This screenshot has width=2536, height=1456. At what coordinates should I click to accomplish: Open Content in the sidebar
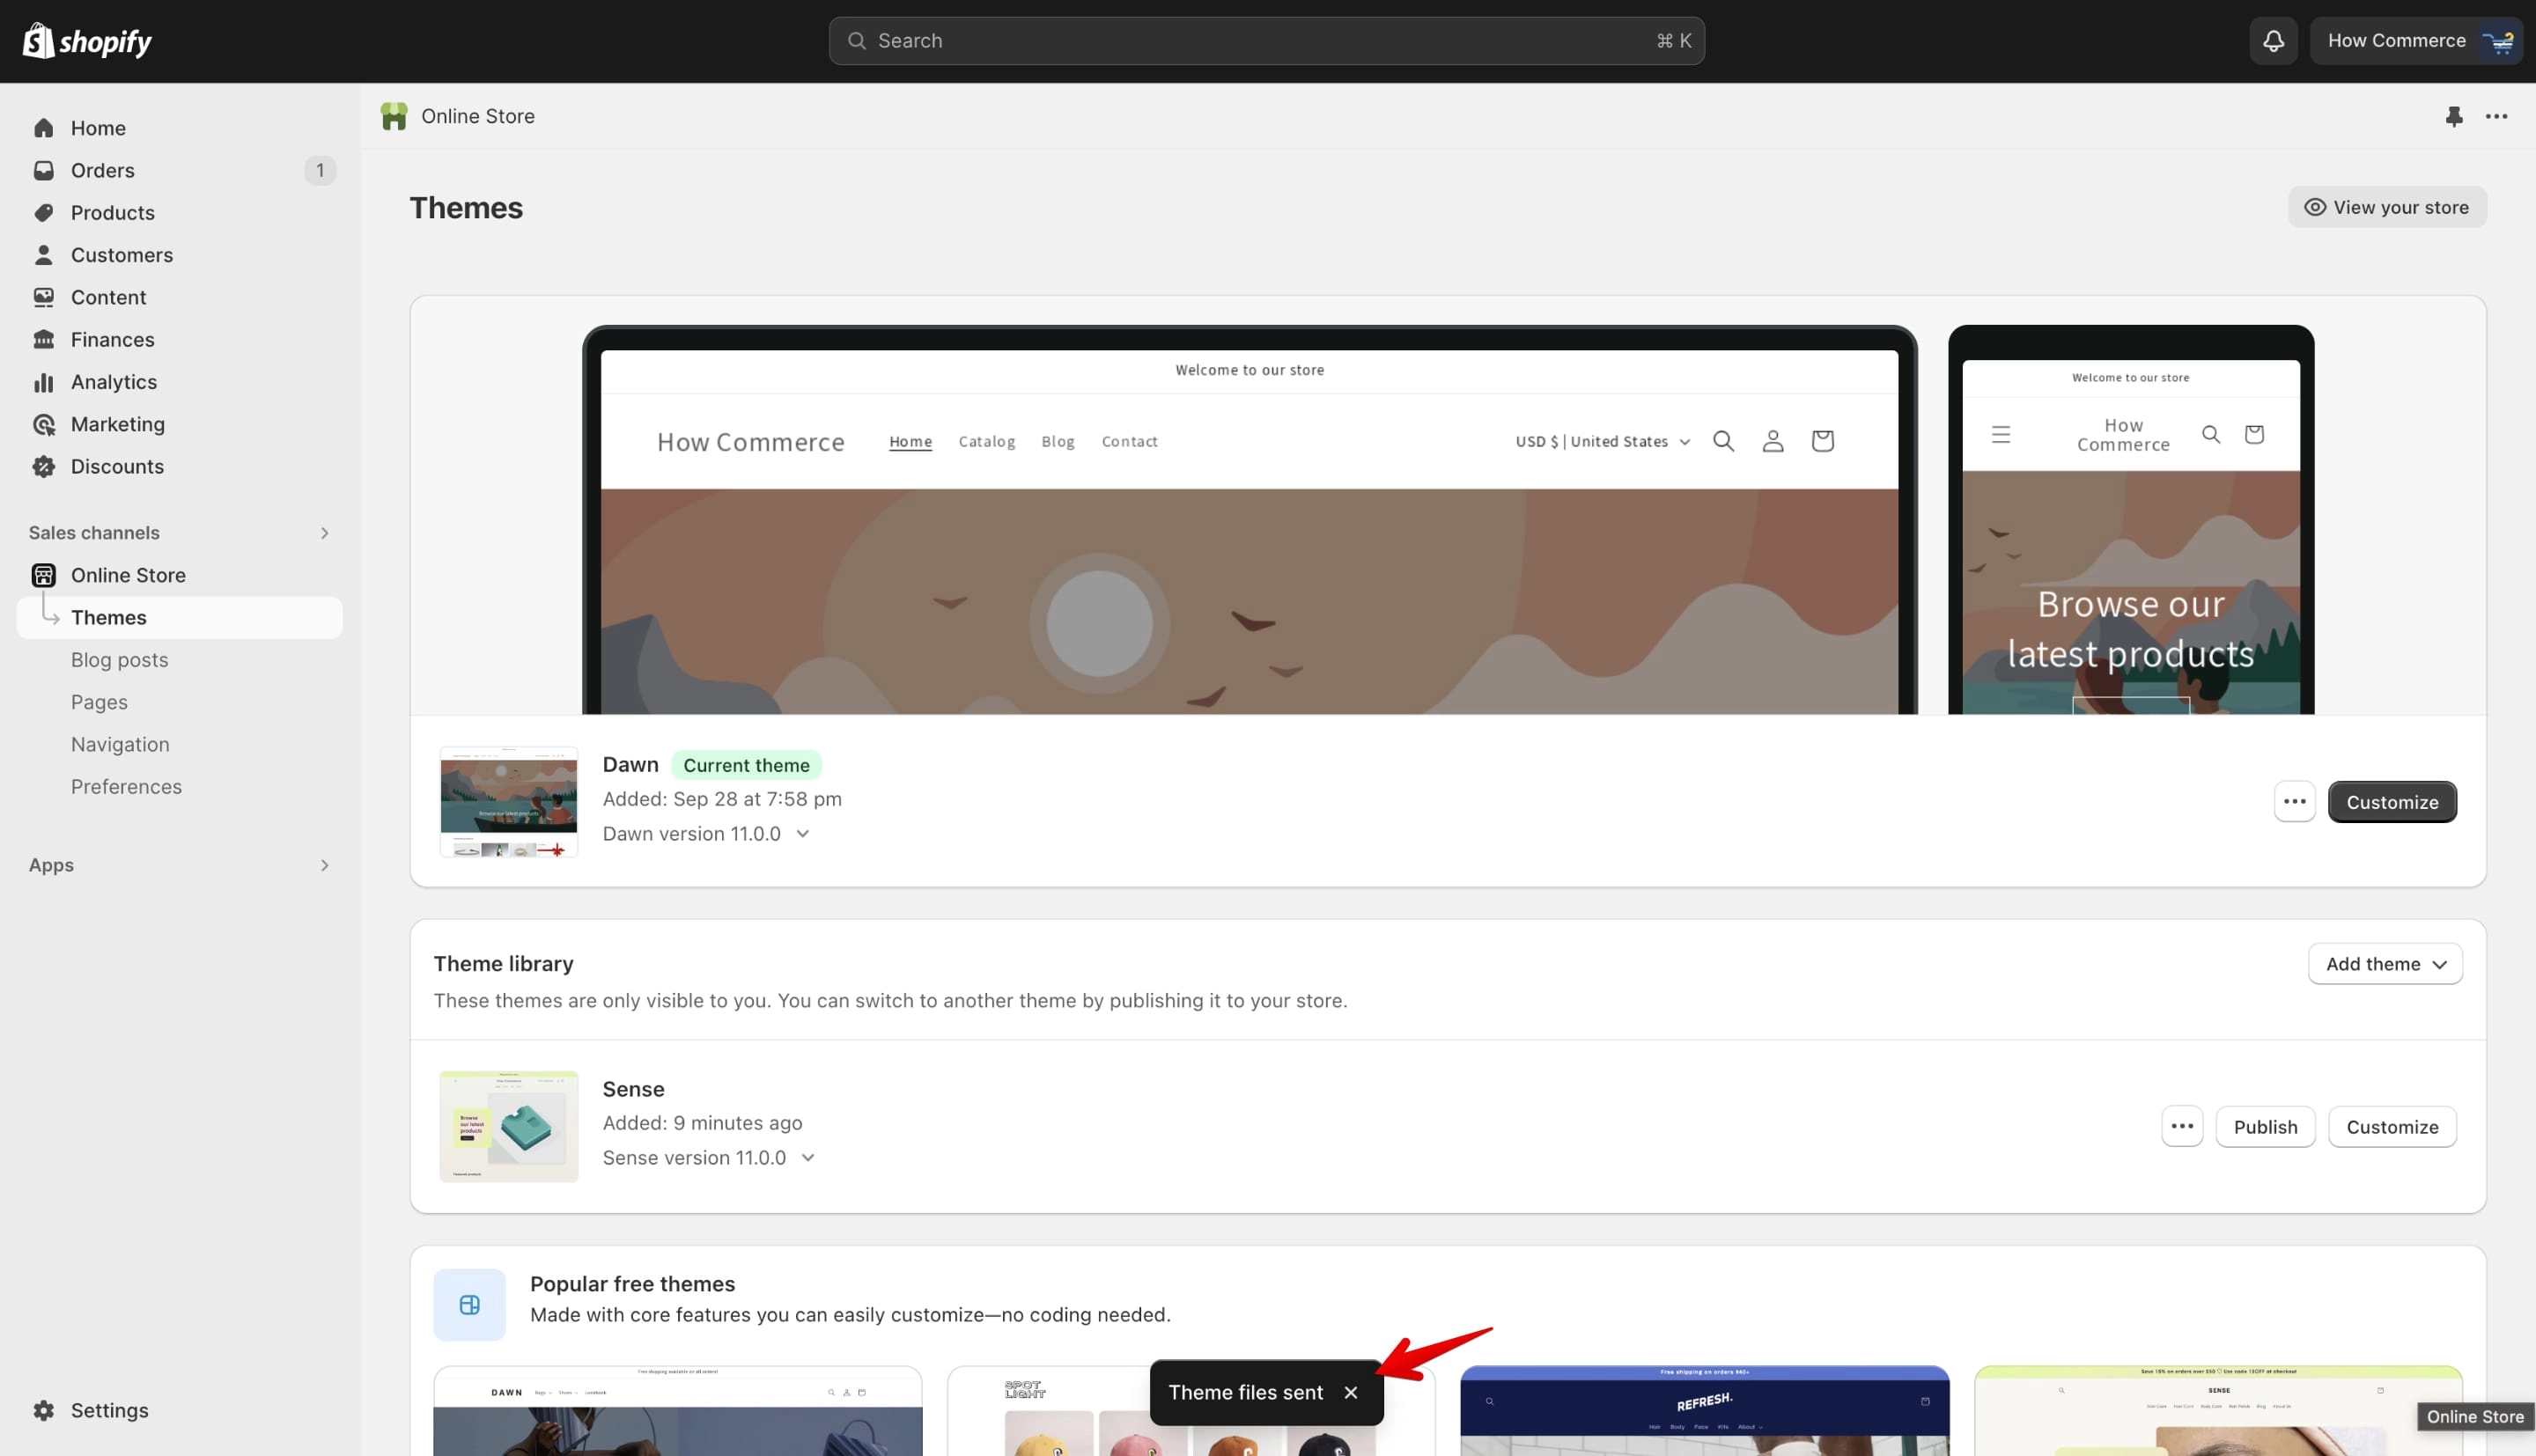tap(180, 297)
